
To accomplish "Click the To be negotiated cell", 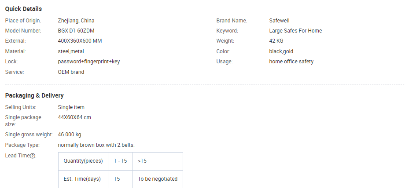I will (158, 179).
